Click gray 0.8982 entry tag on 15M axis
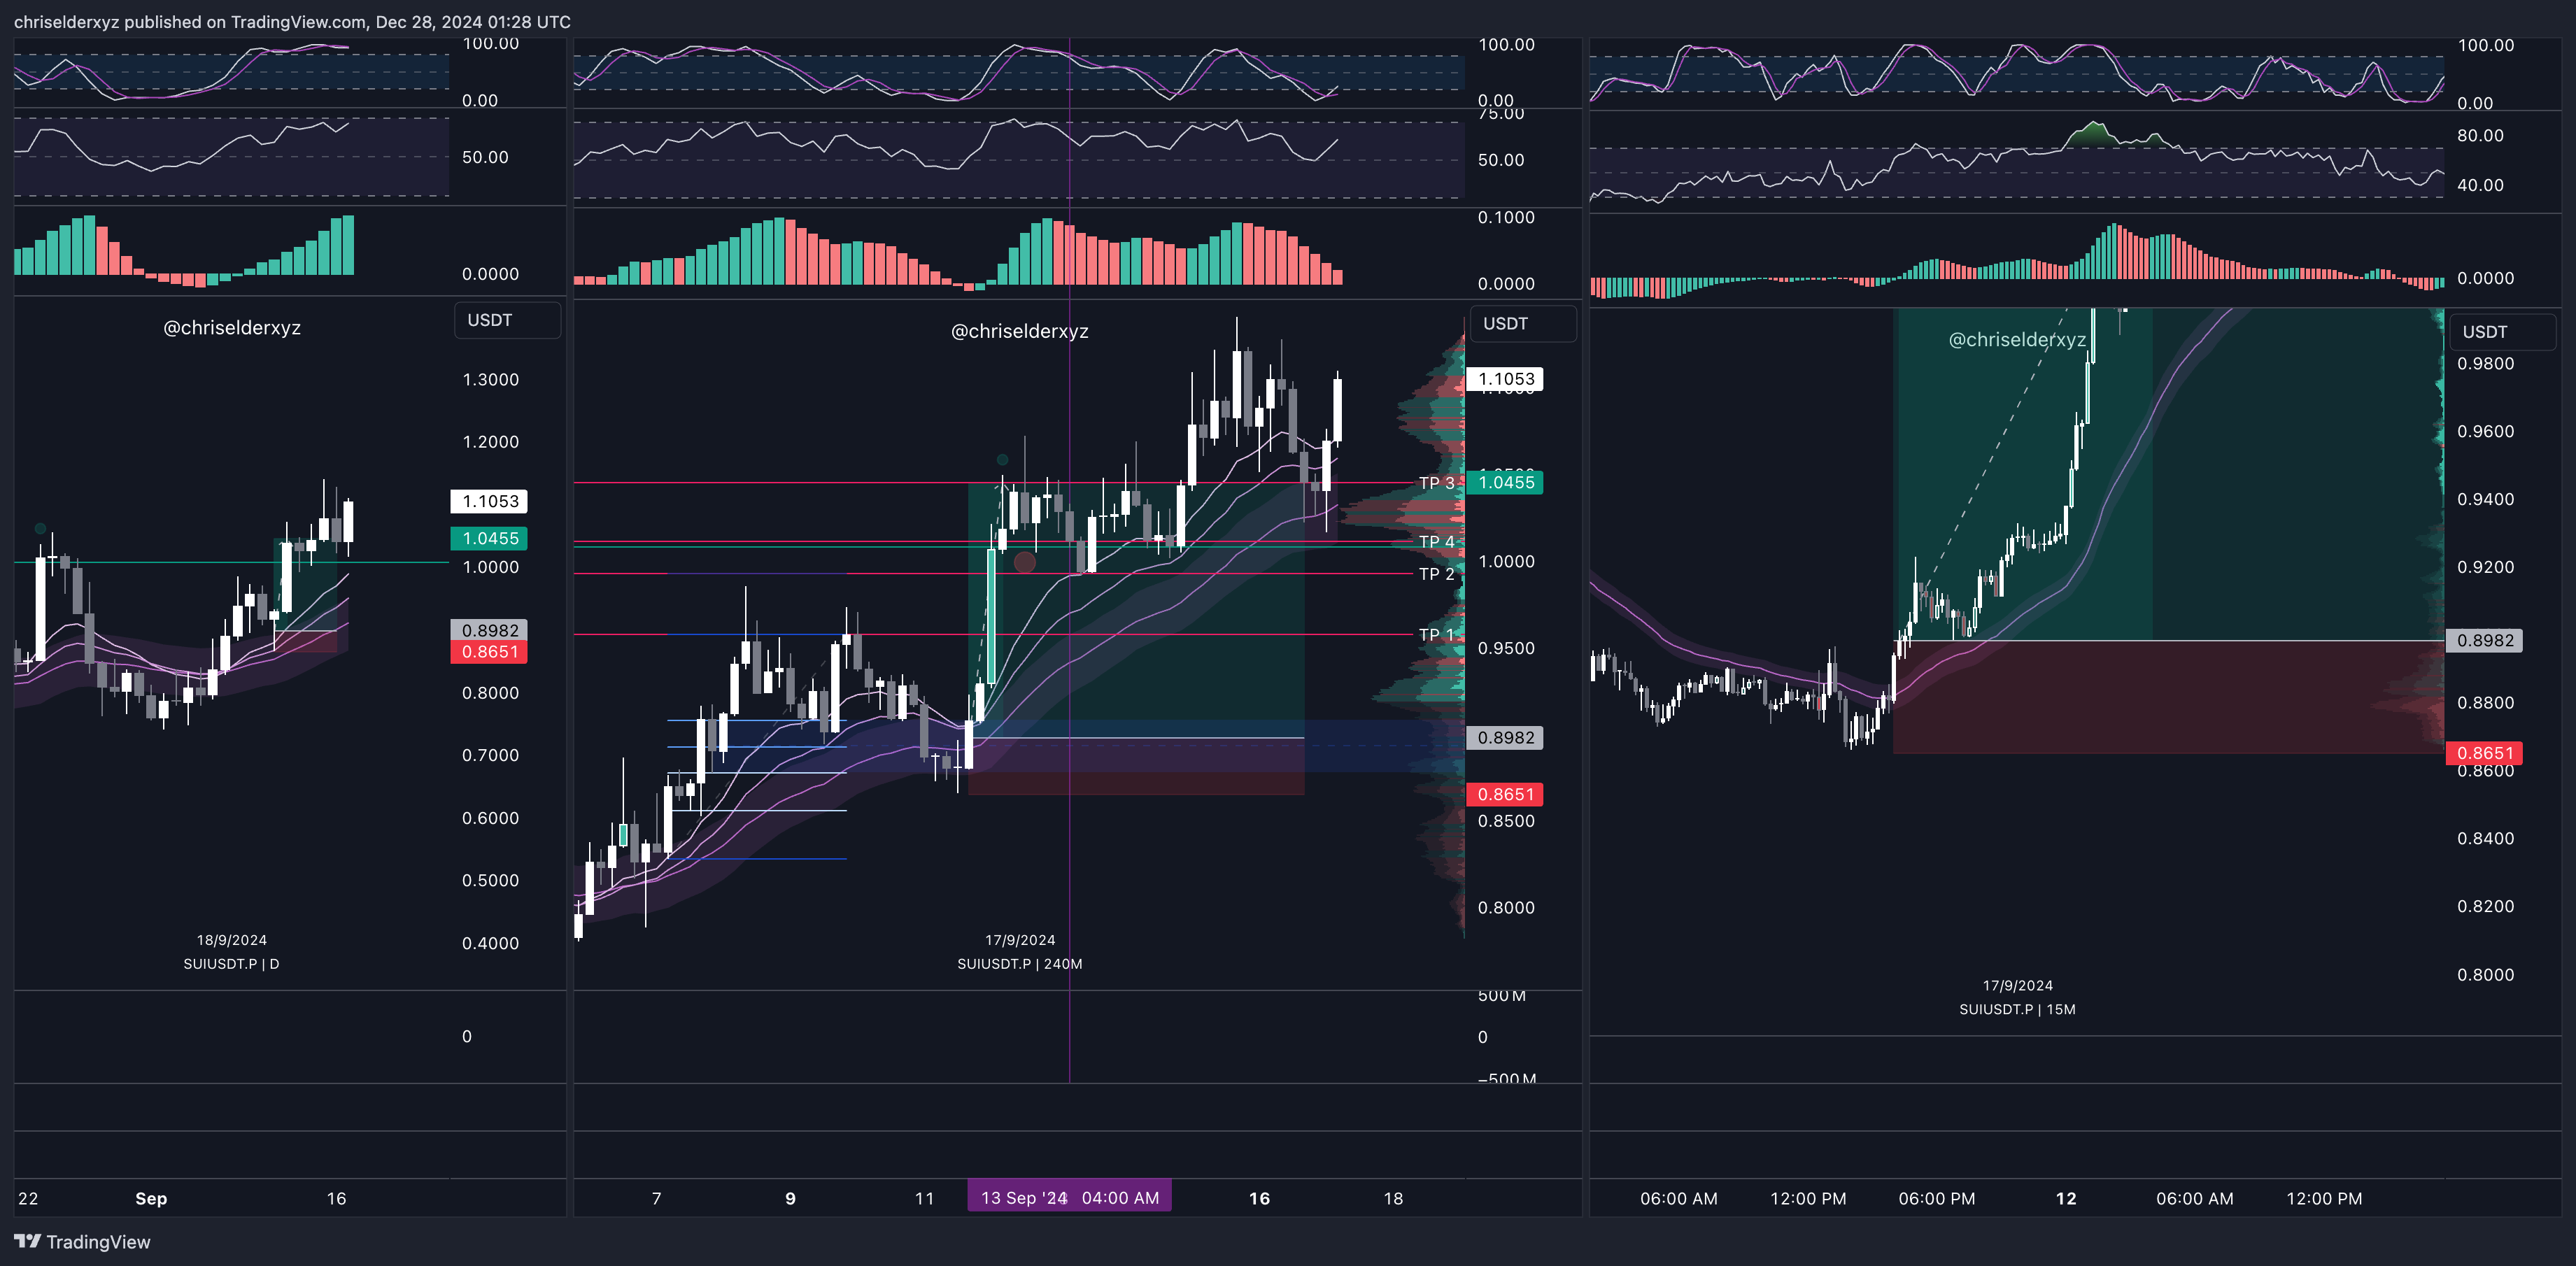 pyautogui.click(x=2484, y=640)
